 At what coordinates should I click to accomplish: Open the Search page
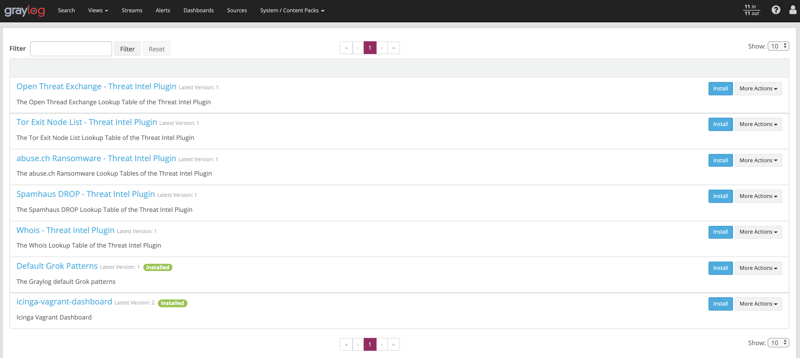[x=66, y=11]
